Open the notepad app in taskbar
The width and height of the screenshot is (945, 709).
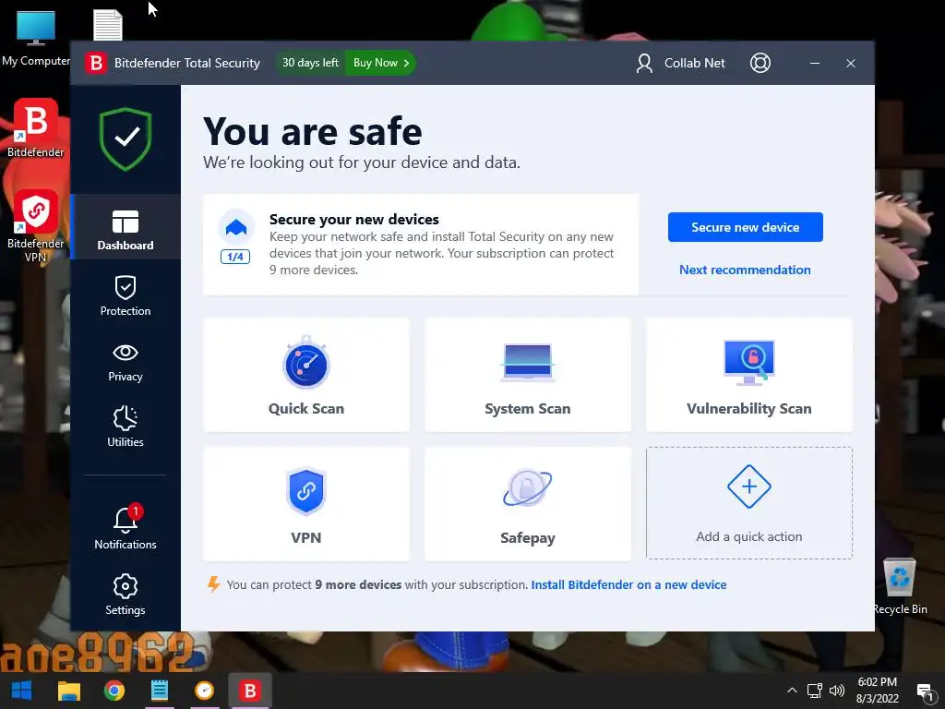(x=159, y=691)
